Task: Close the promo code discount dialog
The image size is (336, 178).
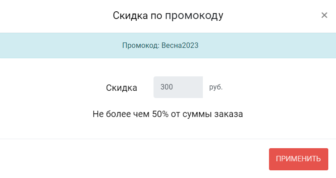Action: 324,15
